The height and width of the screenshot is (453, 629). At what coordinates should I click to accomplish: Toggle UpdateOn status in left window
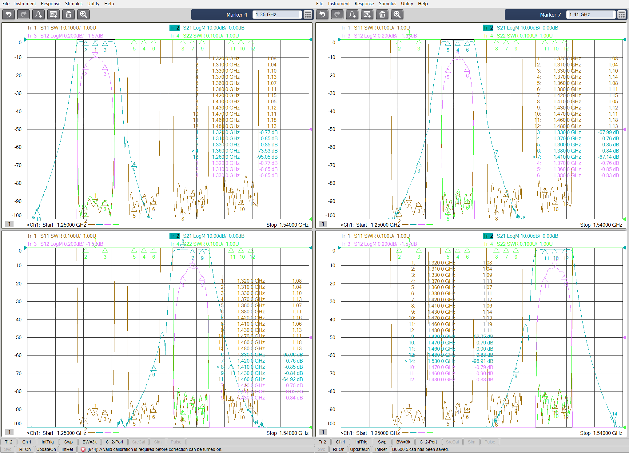(x=46, y=449)
